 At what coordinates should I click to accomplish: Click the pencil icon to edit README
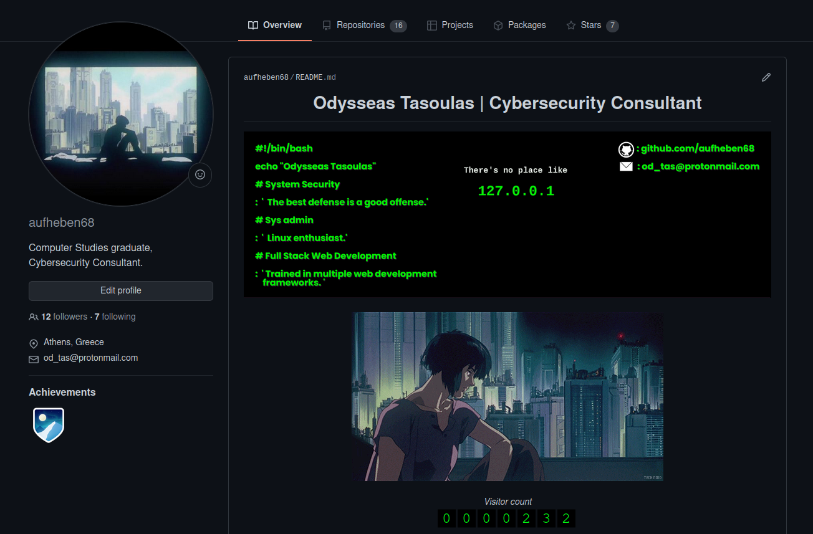766,77
